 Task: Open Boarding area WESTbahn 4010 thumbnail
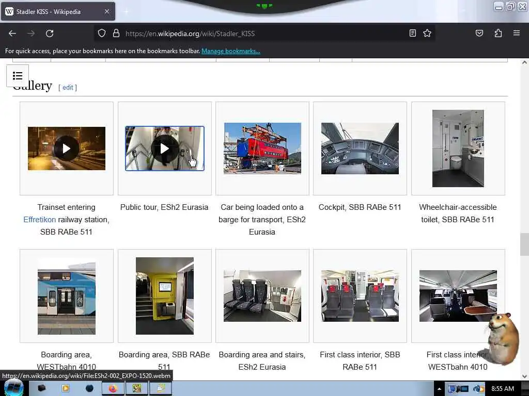(x=67, y=296)
